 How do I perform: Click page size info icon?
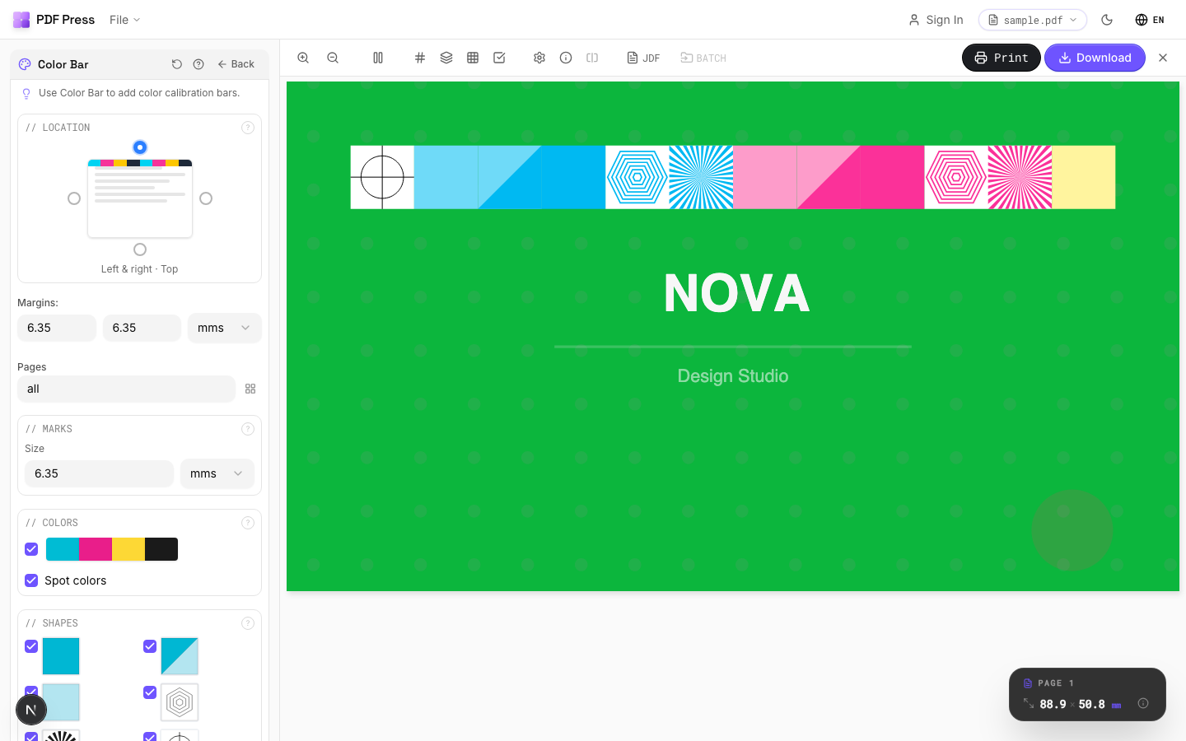tap(1143, 703)
